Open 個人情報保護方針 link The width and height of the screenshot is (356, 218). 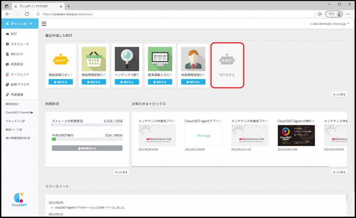click(18, 138)
